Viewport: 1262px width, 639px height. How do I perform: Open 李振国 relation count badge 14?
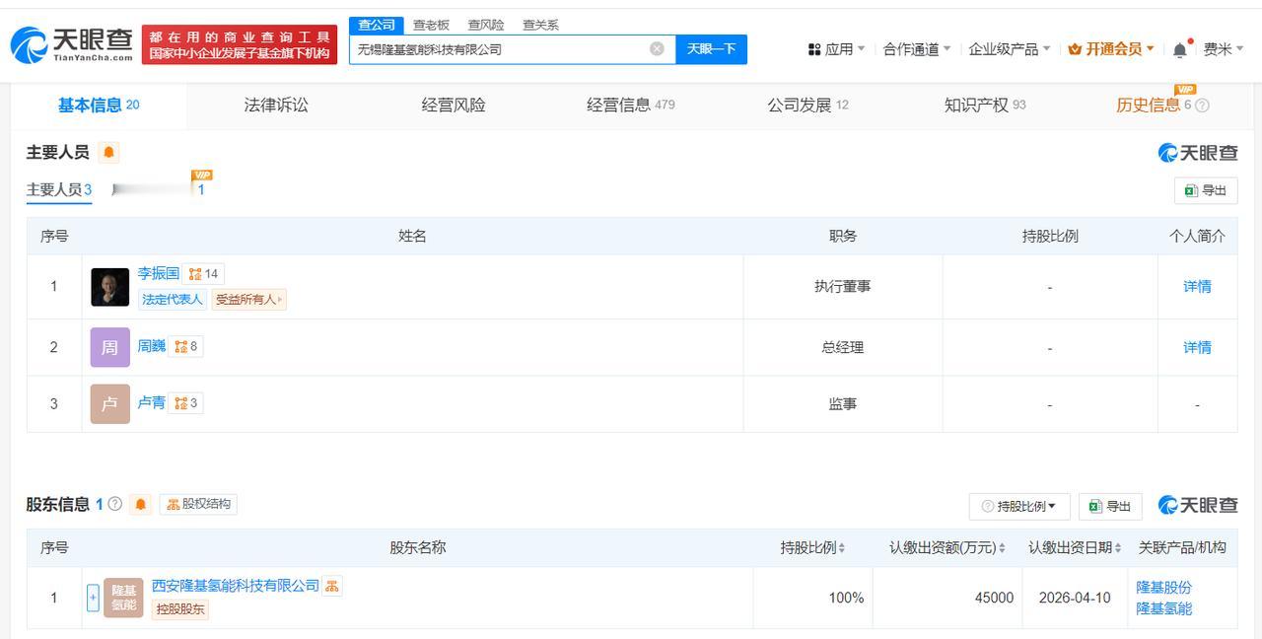(204, 274)
